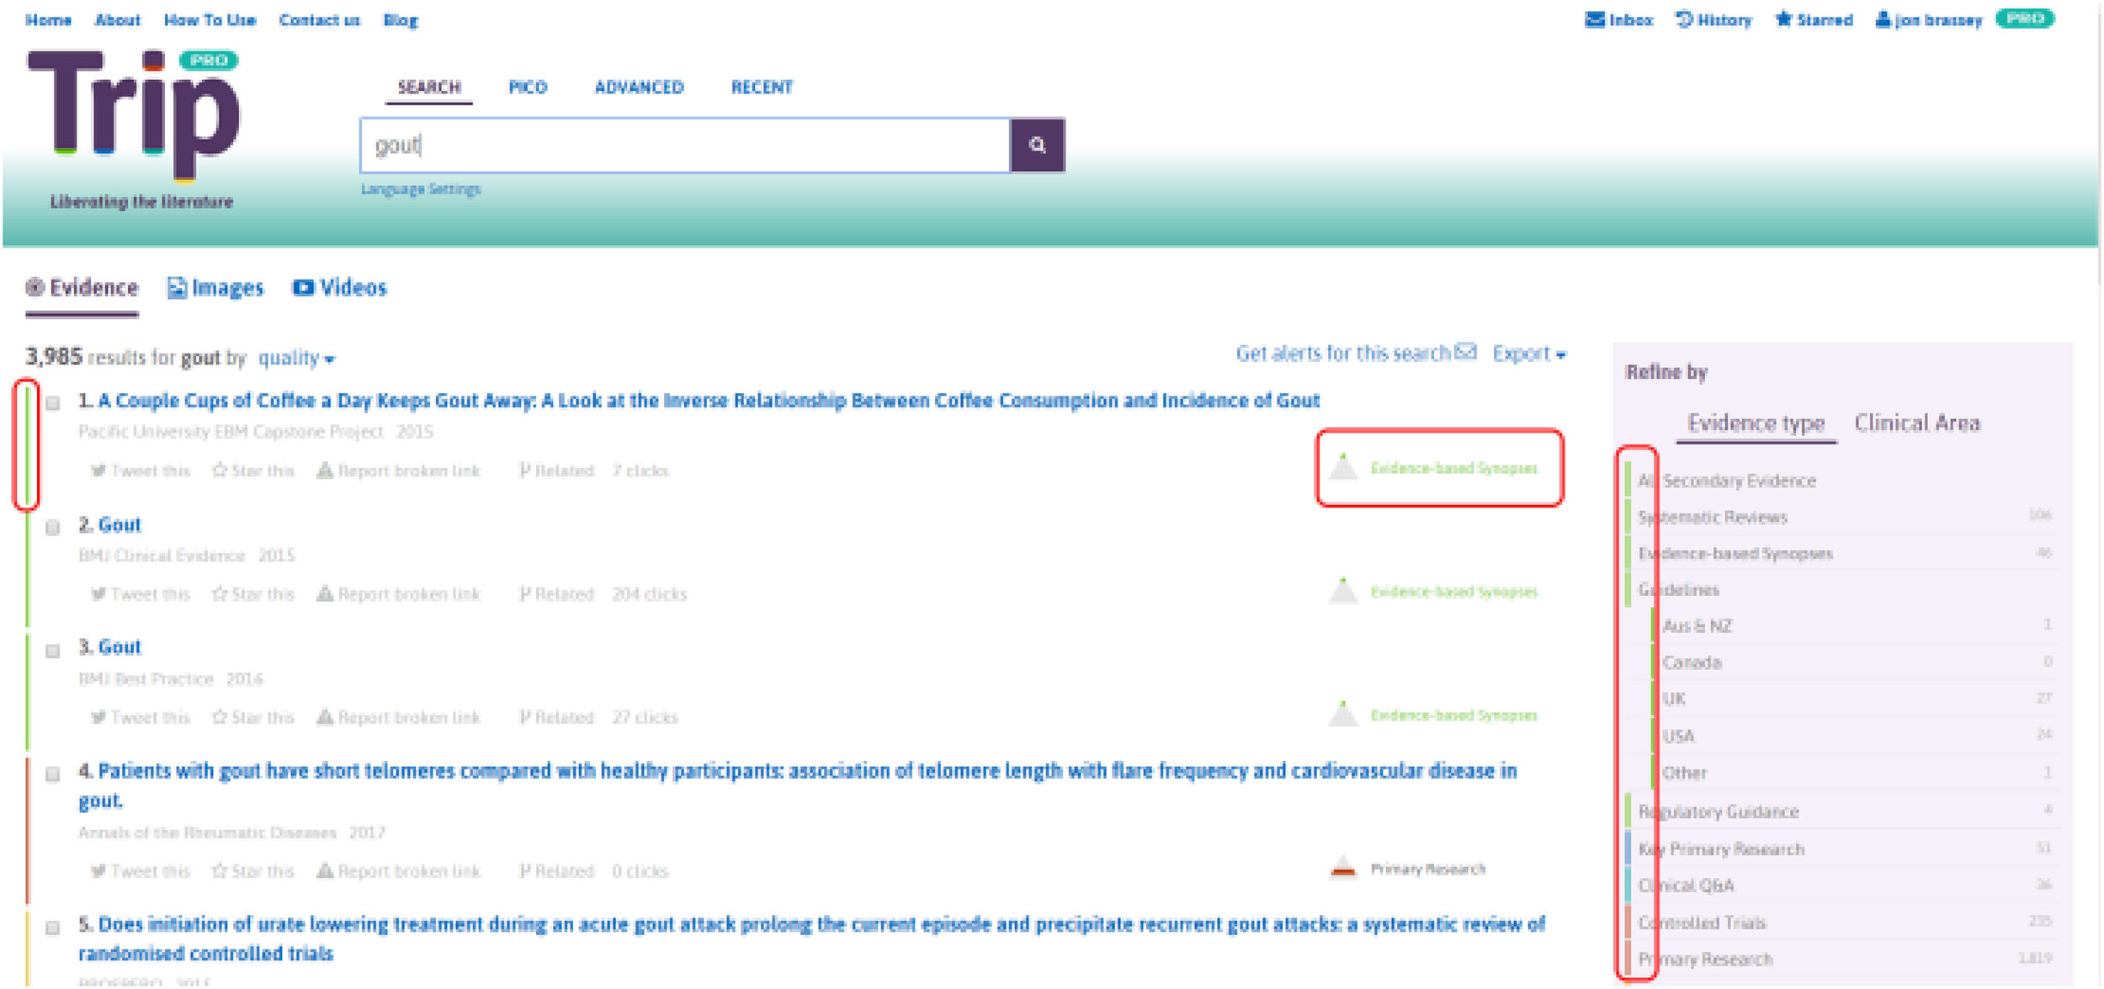Image resolution: width=2104 pixels, height=989 pixels.
Task: Switch to the Clinical Area tab
Action: 1916,423
